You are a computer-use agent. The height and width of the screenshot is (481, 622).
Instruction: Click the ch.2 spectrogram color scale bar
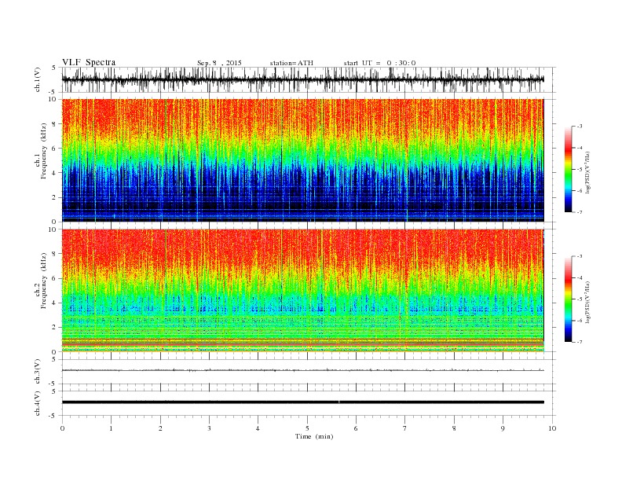[568, 299]
